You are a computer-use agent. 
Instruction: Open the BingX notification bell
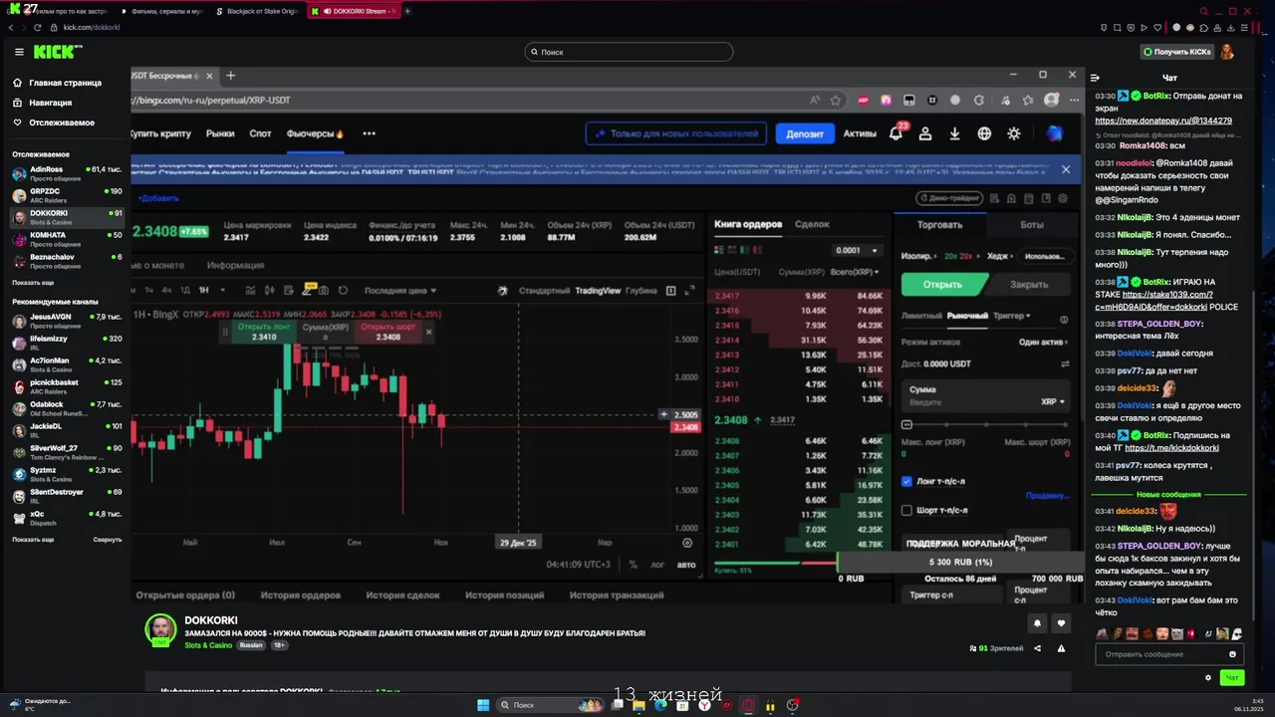click(x=895, y=133)
